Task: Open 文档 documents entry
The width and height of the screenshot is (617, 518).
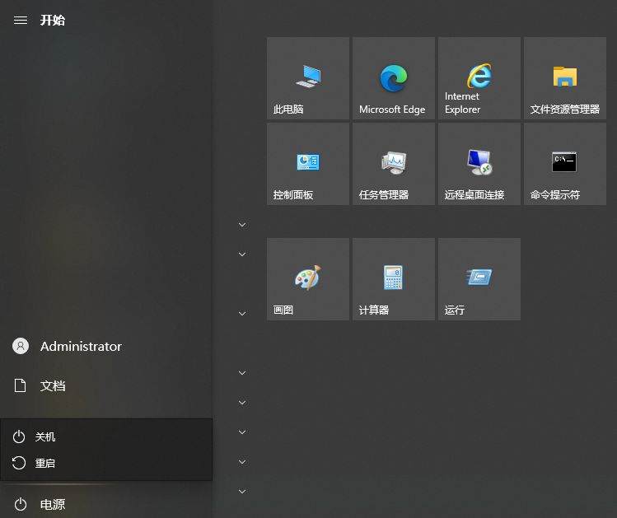Action: pyautogui.click(x=106, y=385)
